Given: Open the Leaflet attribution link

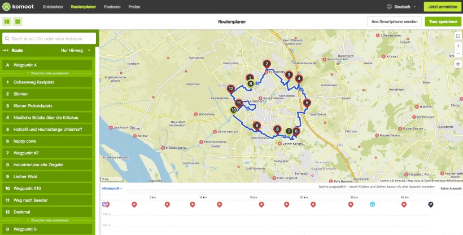Looking at the screenshot, I should click(x=384, y=180).
